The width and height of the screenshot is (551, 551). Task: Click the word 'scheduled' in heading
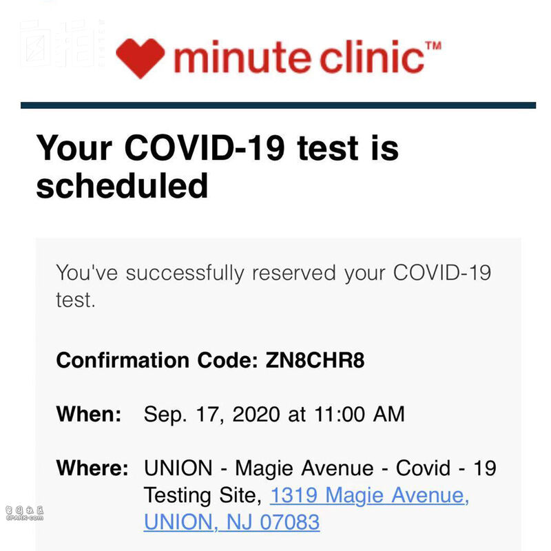tap(122, 185)
